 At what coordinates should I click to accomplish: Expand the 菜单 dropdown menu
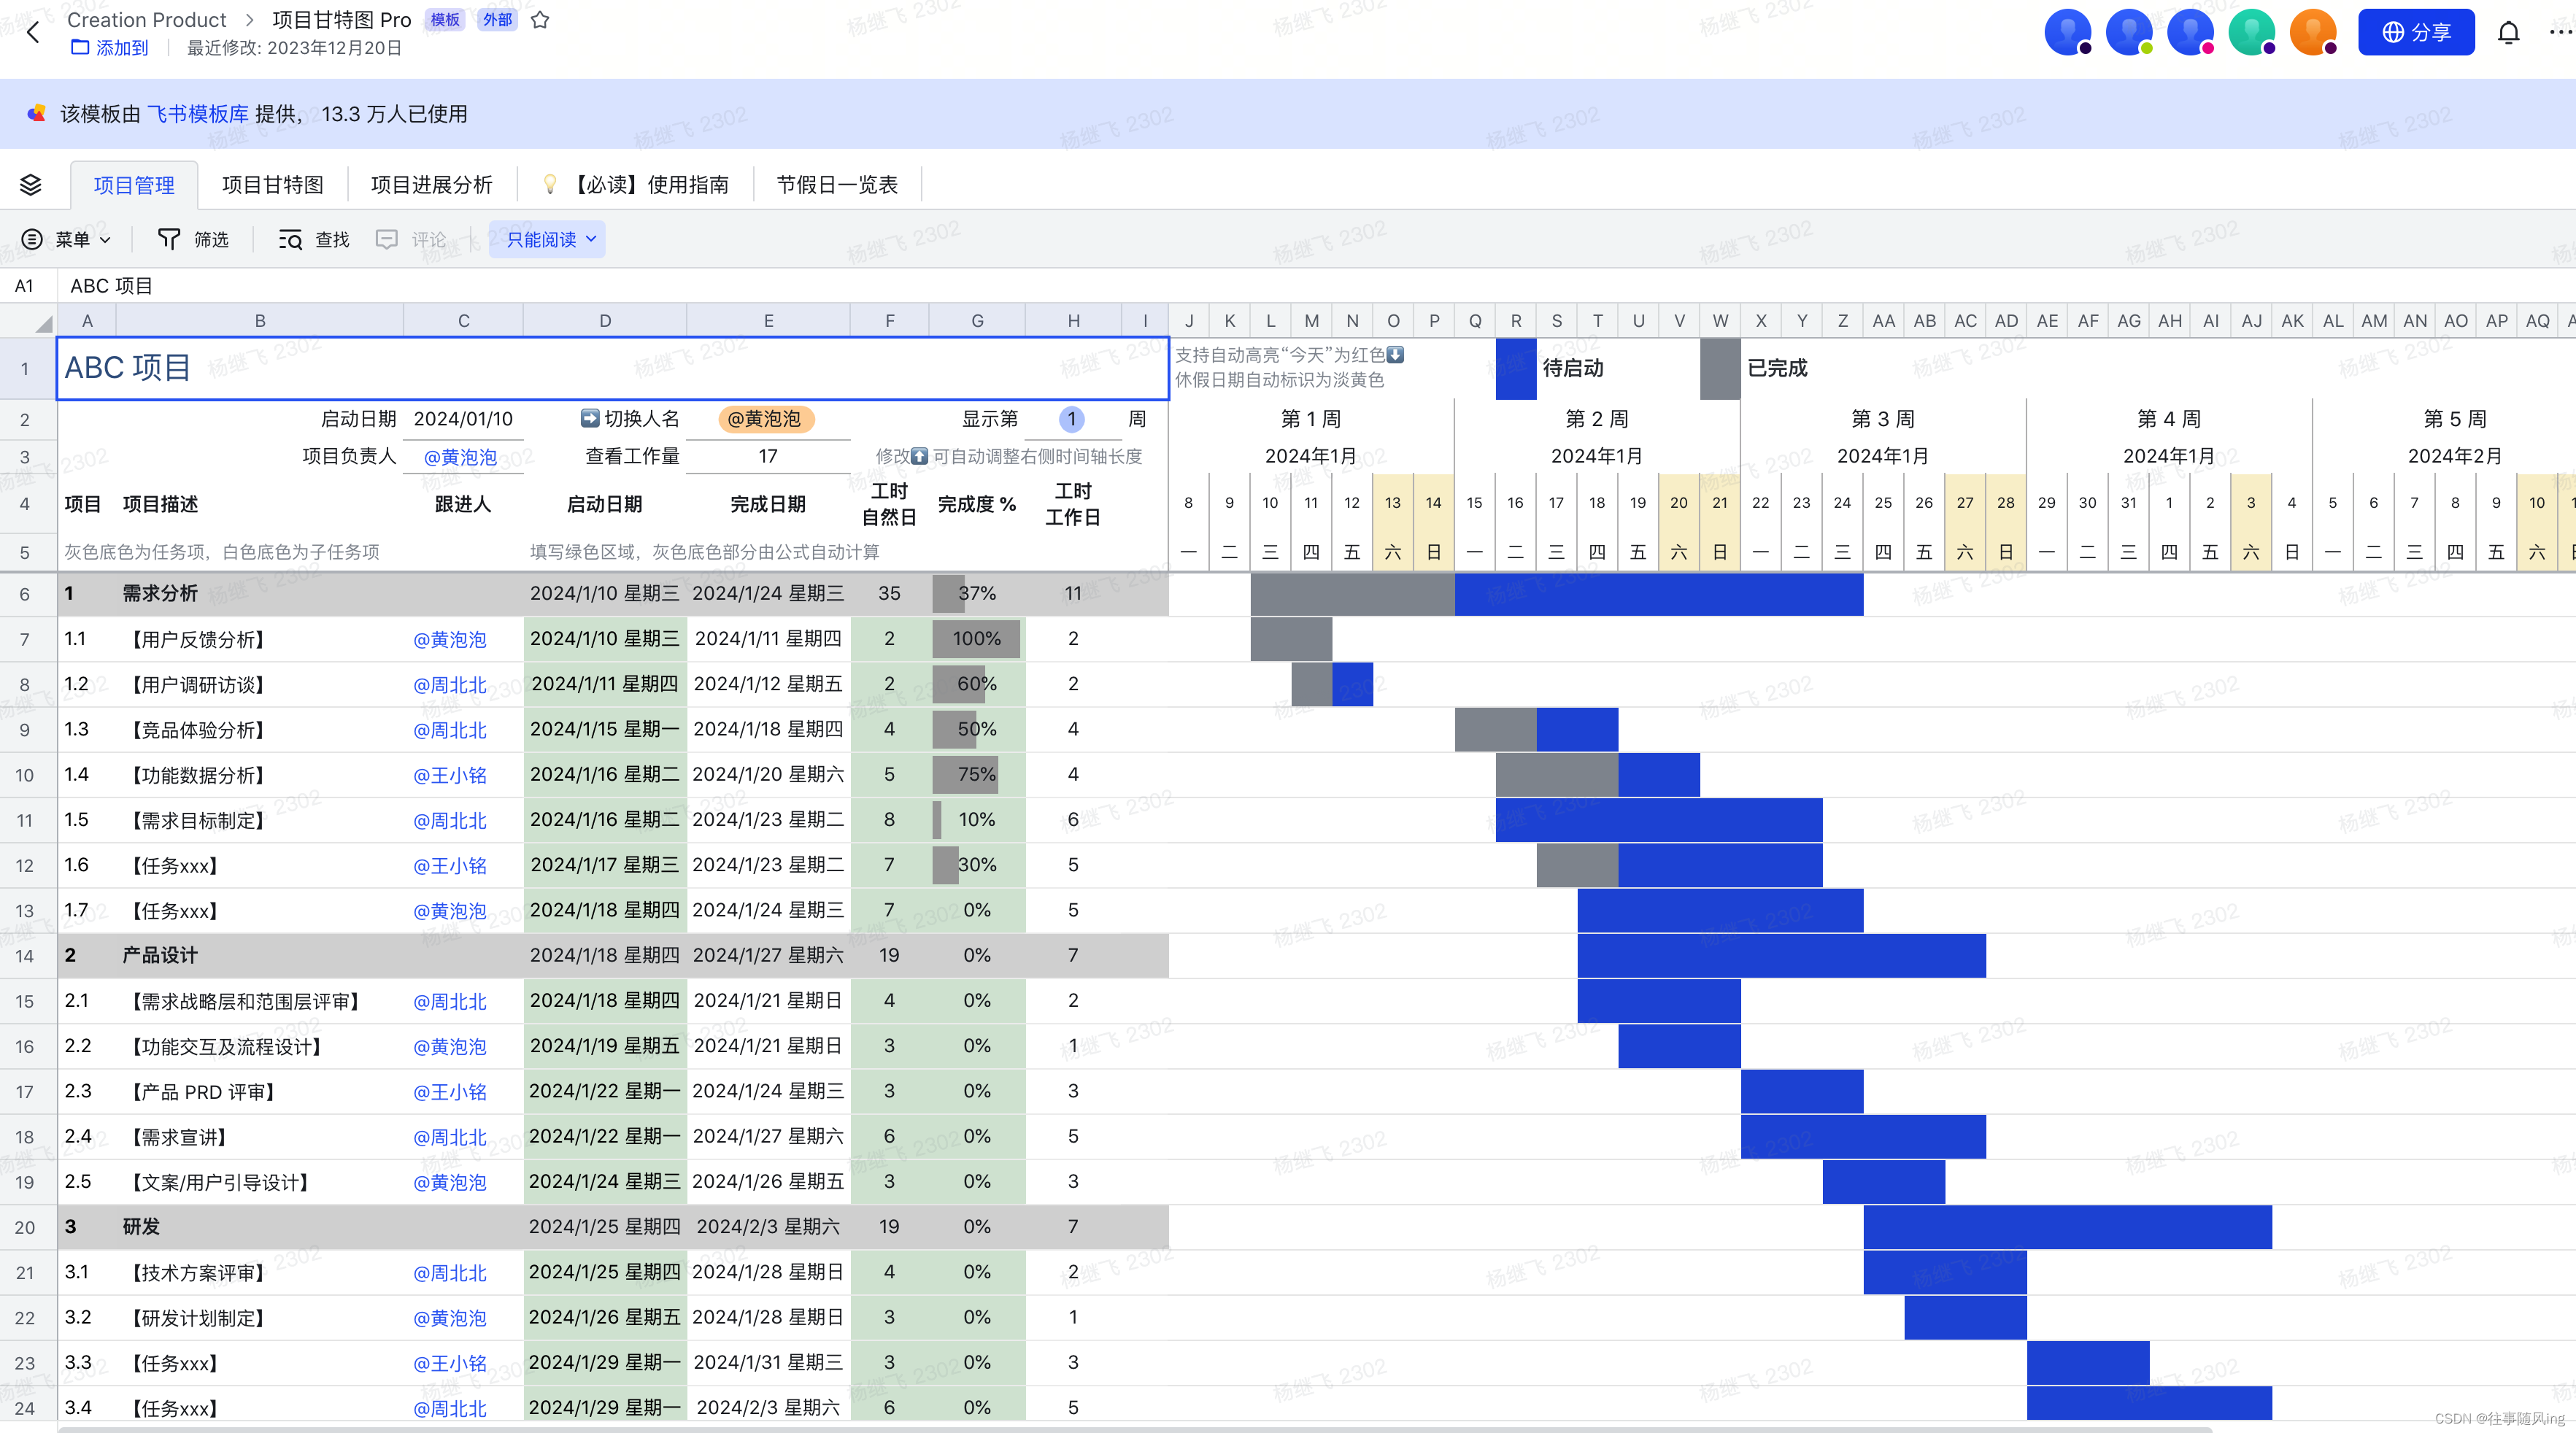coord(71,239)
